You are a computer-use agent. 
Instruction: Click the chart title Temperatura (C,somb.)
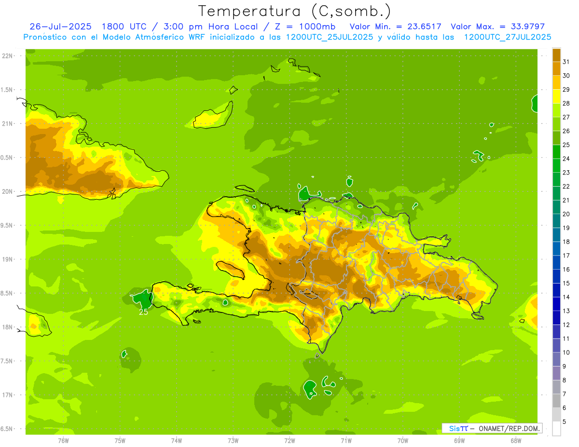coord(295,11)
